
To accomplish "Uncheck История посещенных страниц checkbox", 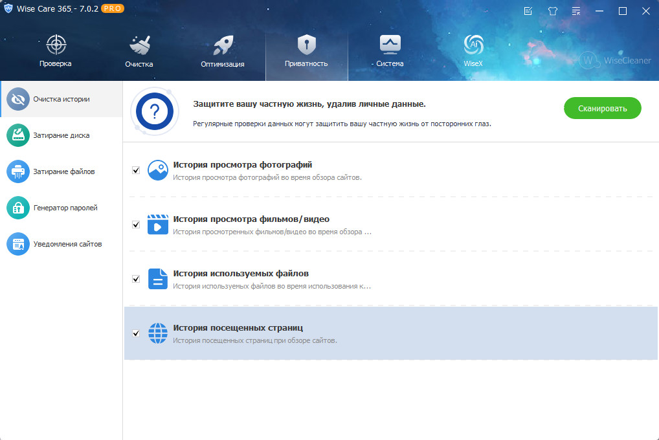I will [136, 333].
